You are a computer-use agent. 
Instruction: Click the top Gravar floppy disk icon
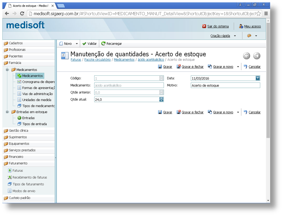(160, 67)
